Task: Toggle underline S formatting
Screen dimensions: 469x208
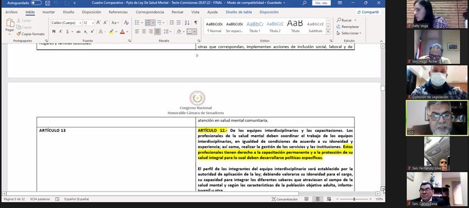Action: click(x=67, y=31)
